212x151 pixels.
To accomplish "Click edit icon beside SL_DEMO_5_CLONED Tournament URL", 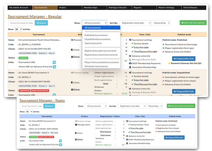I will (x=54, y=63).
